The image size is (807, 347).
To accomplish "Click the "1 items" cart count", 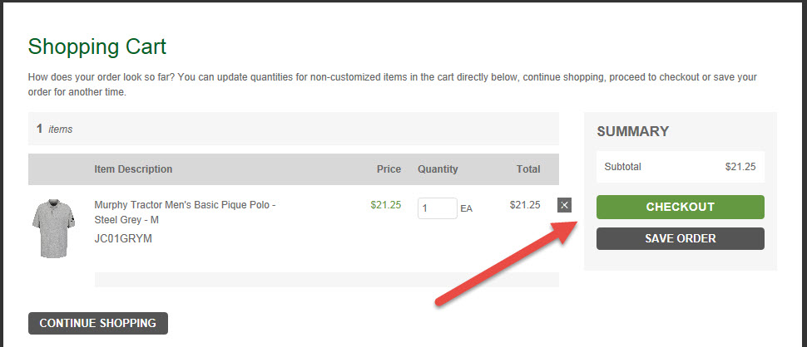I will tap(55, 130).
